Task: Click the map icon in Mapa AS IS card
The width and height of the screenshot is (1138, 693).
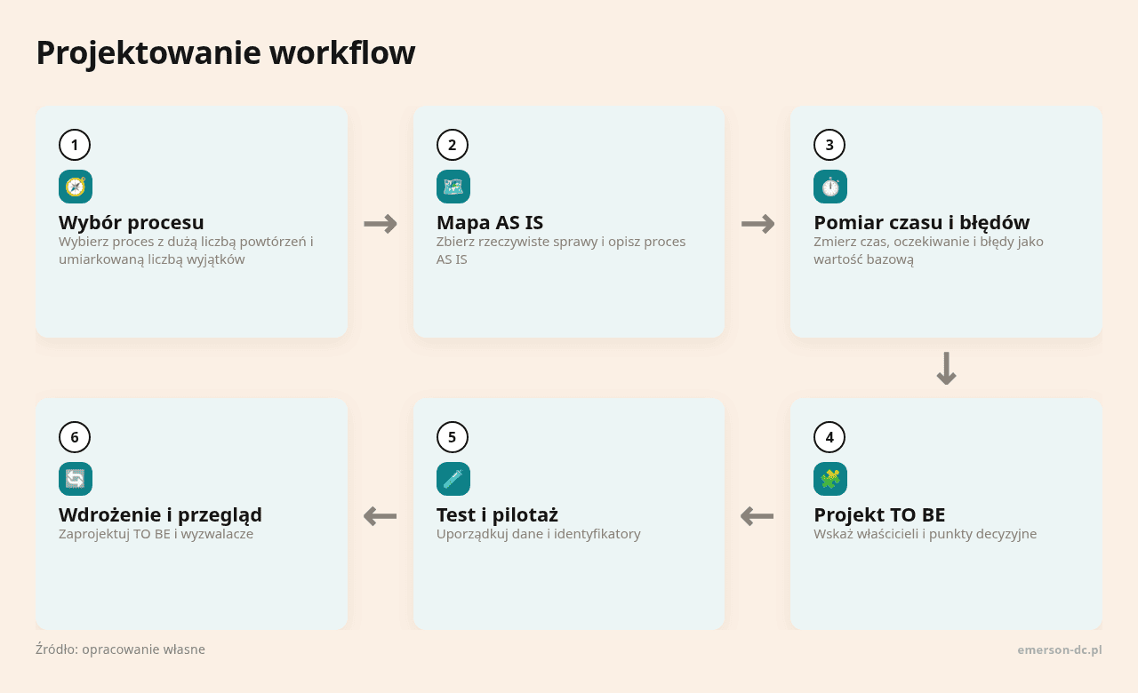Action: coord(453,187)
